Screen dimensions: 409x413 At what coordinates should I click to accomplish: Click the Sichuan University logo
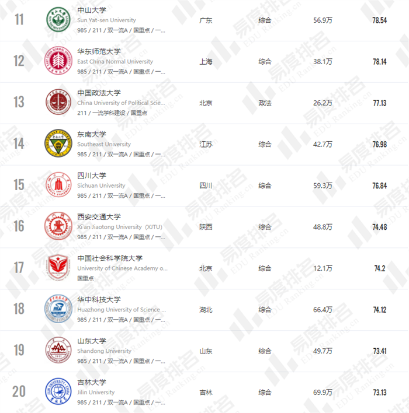click(x=58, y=185)
